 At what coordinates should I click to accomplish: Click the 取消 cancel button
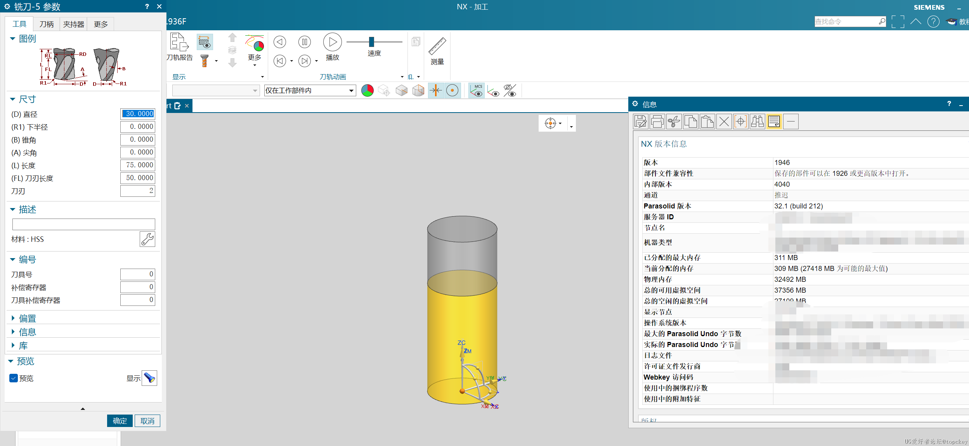click(x=147, y=421)
